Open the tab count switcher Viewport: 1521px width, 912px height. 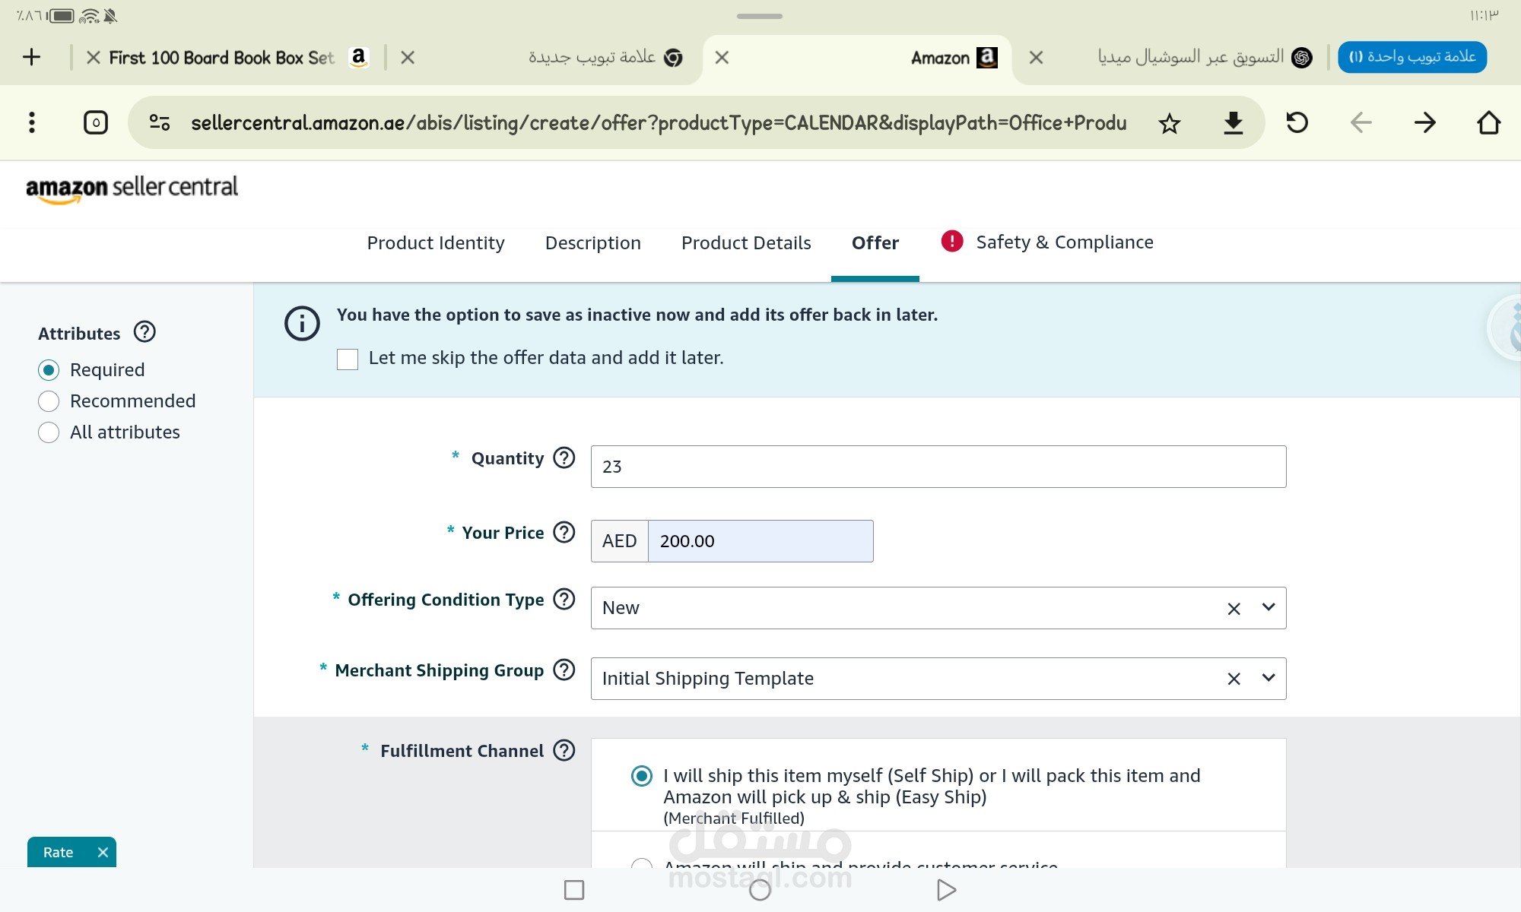click(96, 122)
